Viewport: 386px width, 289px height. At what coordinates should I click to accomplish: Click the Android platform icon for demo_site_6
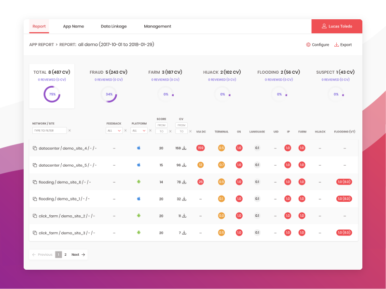click(138, 182)
